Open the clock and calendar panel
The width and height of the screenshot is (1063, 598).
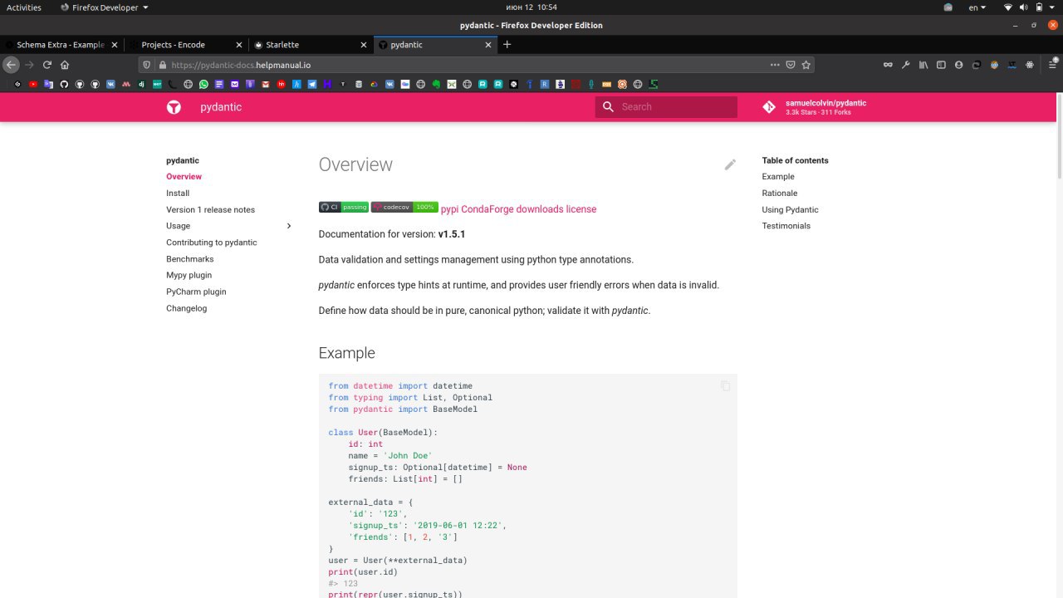pyautogui.click(x=531, y=7)
